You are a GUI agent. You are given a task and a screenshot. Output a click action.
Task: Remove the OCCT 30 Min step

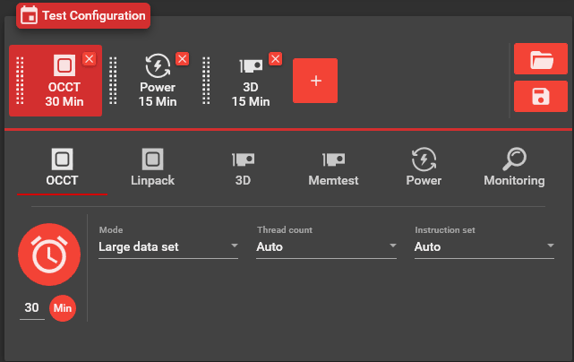click(x=90, y=58)
